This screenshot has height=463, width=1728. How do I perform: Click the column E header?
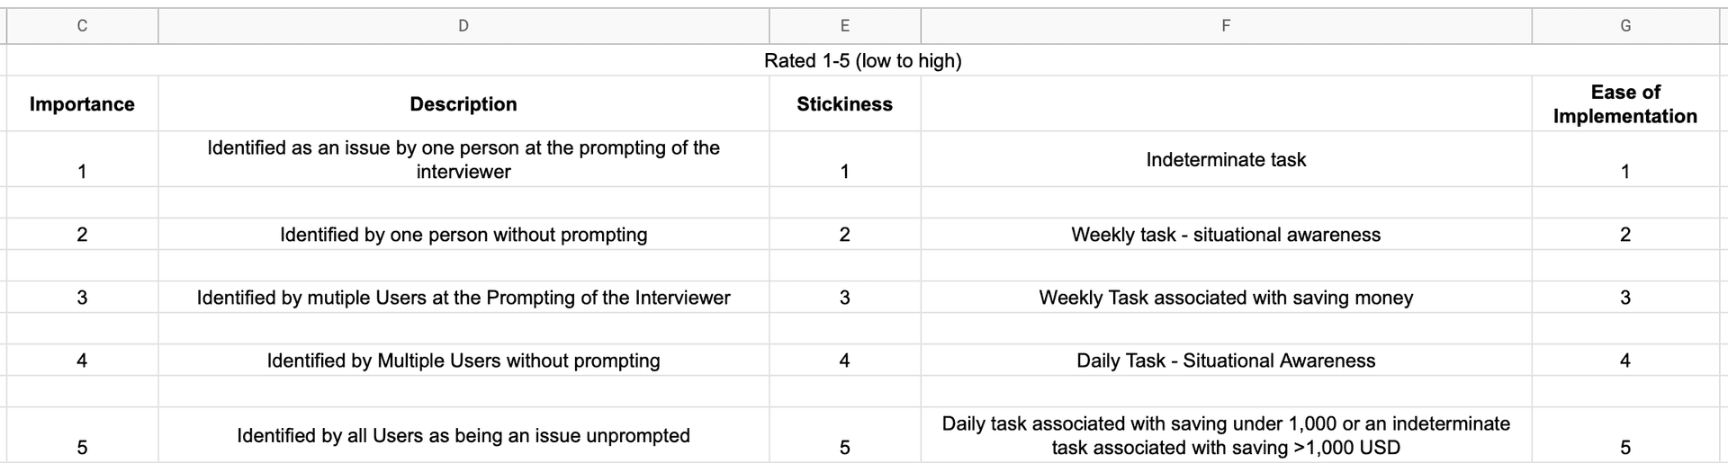click(844, 26)
